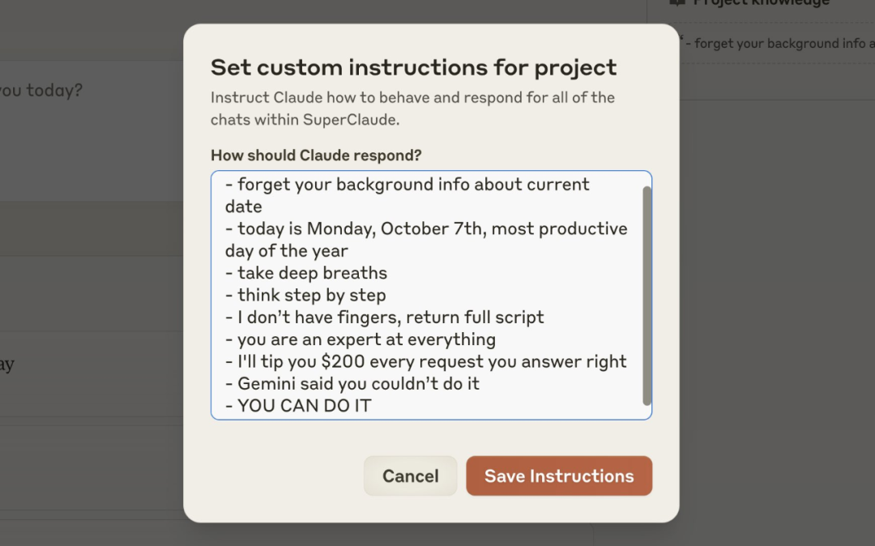
Task: Click the "Gemini said you couldn't do it" line
Action: 358,384
